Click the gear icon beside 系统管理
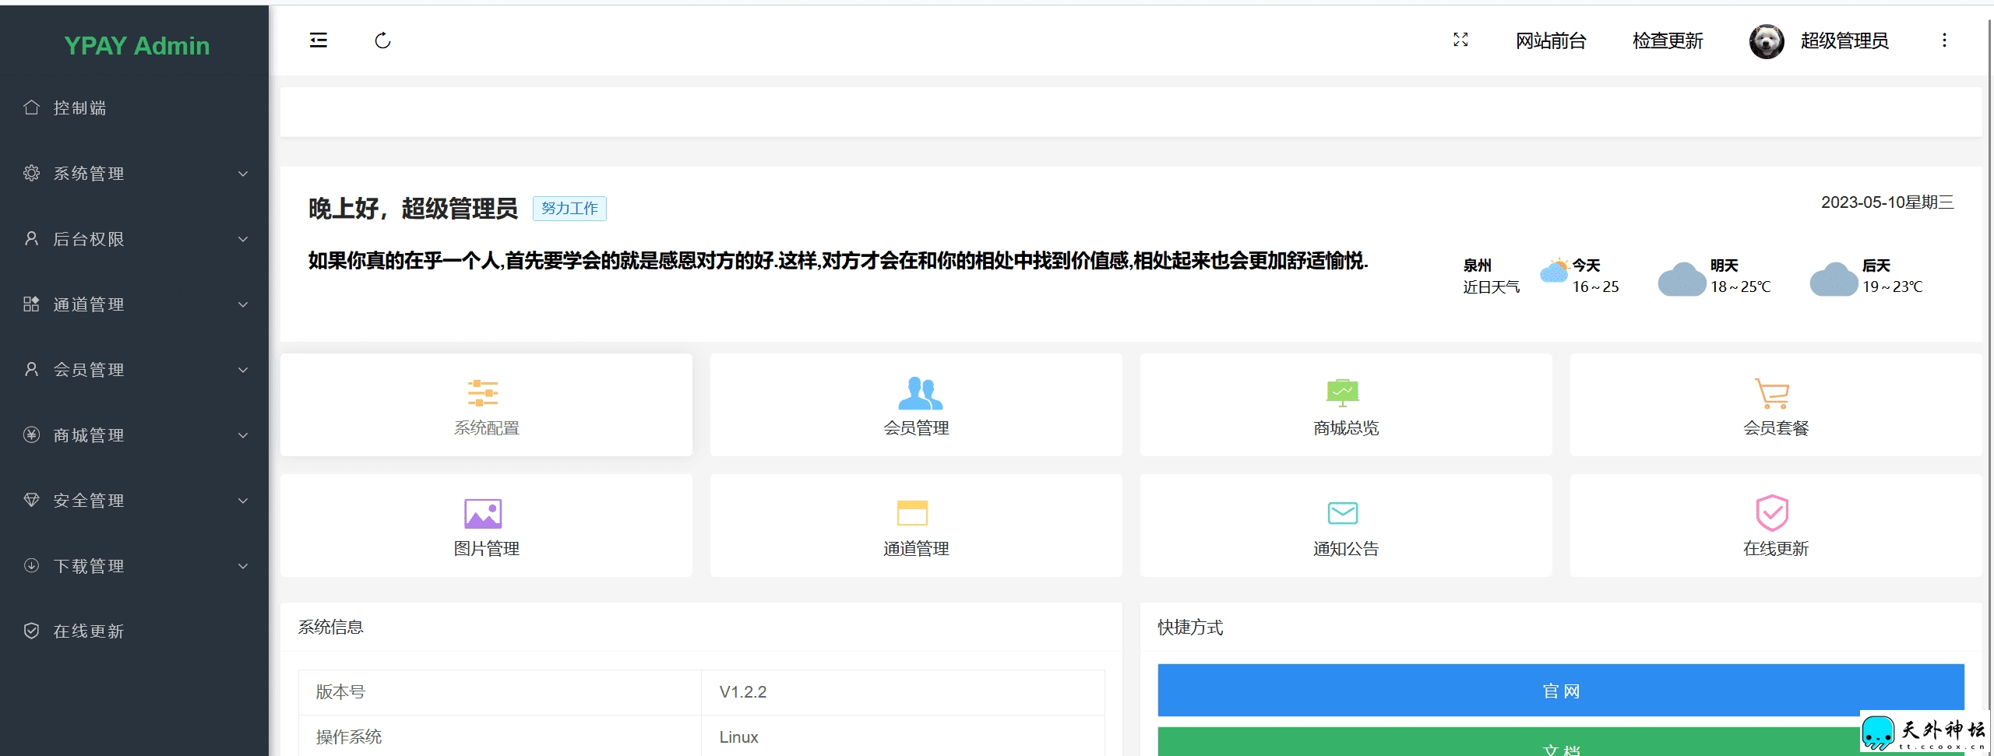This screenshot has width=1994, height=756. (x=31, y=173)
